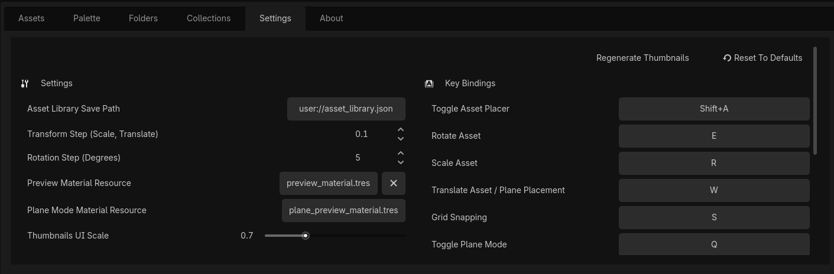Screen dimensions: 834x274
Task: Rebind the Translate Asset W key
Action: tap(714, 190)
